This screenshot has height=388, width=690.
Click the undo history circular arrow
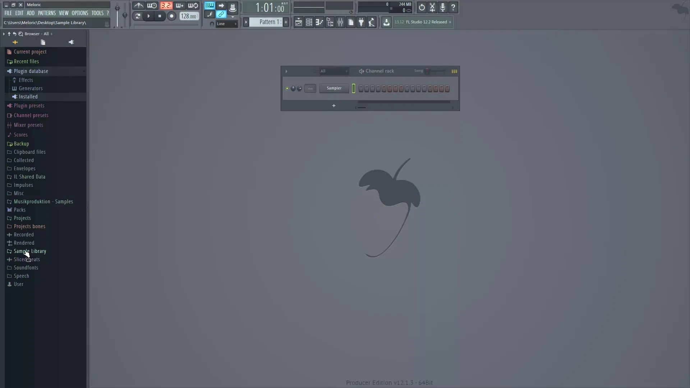click(x=422, y=7)
